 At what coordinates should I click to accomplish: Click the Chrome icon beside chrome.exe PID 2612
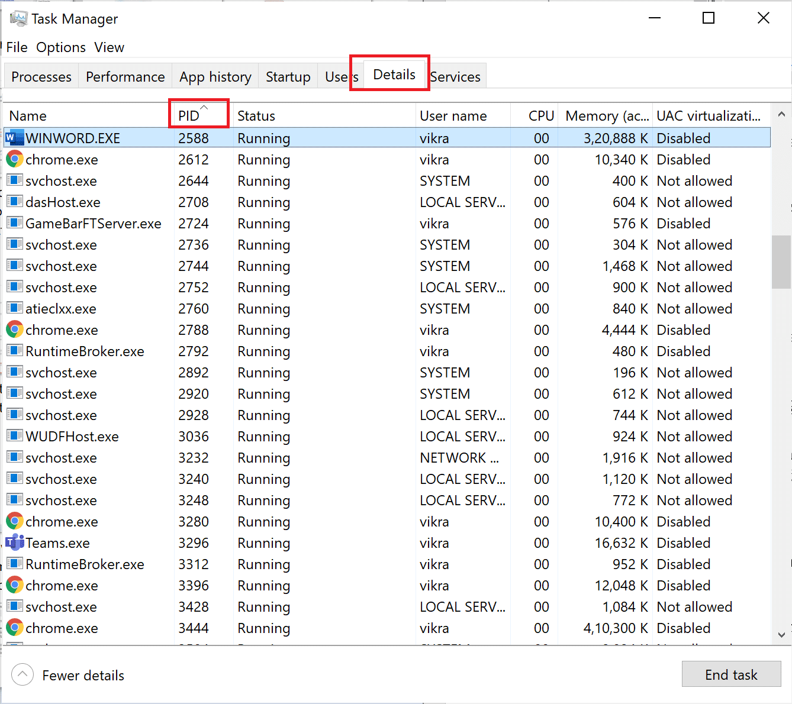click(x=14, y=159)
